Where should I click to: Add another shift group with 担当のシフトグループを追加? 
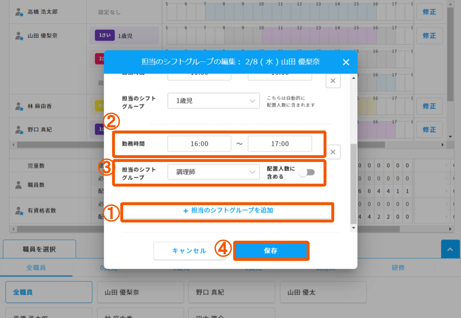(227, 211)
